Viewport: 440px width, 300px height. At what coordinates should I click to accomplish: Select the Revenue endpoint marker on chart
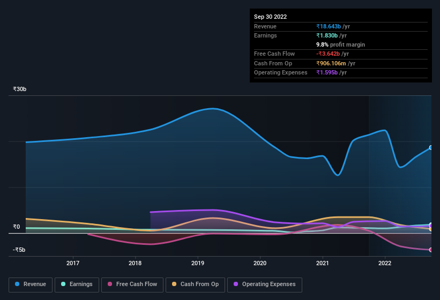[431, 147]
